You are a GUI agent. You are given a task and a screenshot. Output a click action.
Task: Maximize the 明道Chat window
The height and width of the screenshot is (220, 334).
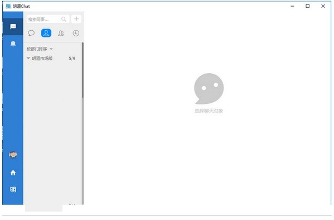pos(308,6)
